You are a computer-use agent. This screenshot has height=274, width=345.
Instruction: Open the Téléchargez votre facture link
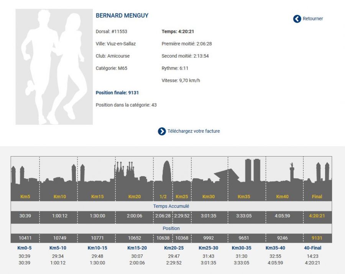point(194,131)
